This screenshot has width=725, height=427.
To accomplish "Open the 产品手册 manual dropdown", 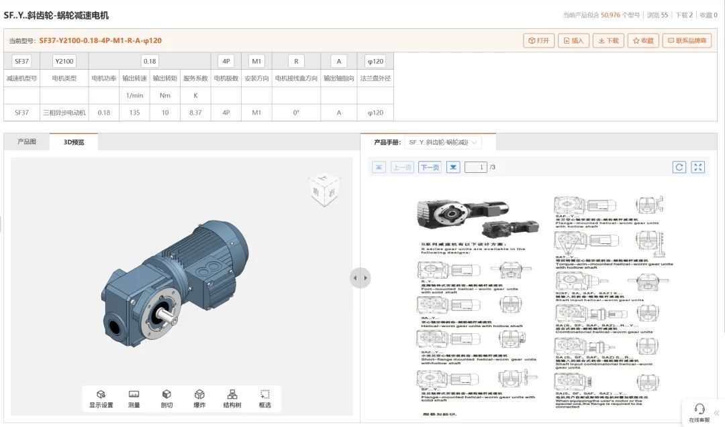I will click(x=442, y=142).
